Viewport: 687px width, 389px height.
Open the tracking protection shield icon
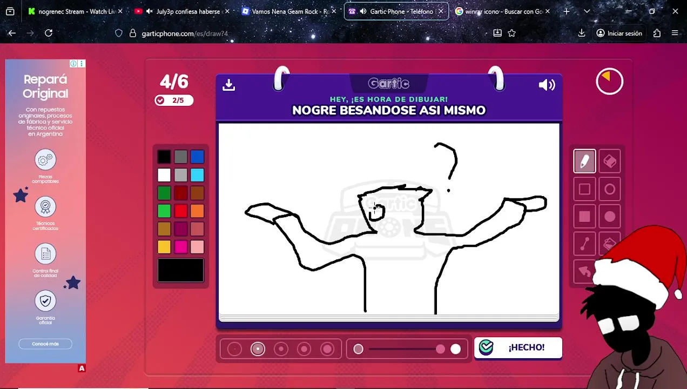tap(119, 33)
